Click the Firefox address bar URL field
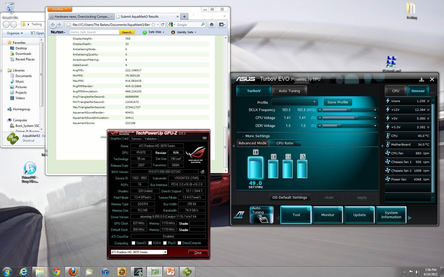444x277 pixels. 111,25
